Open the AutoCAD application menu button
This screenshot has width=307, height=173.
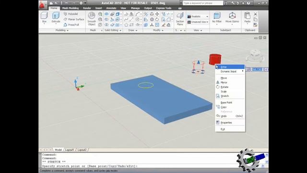pos(43,5)
